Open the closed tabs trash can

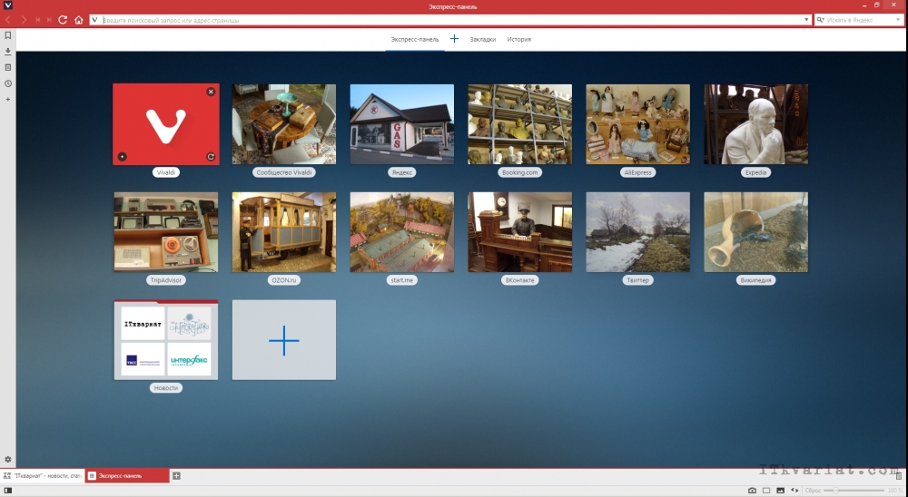[x=899, y=475]
